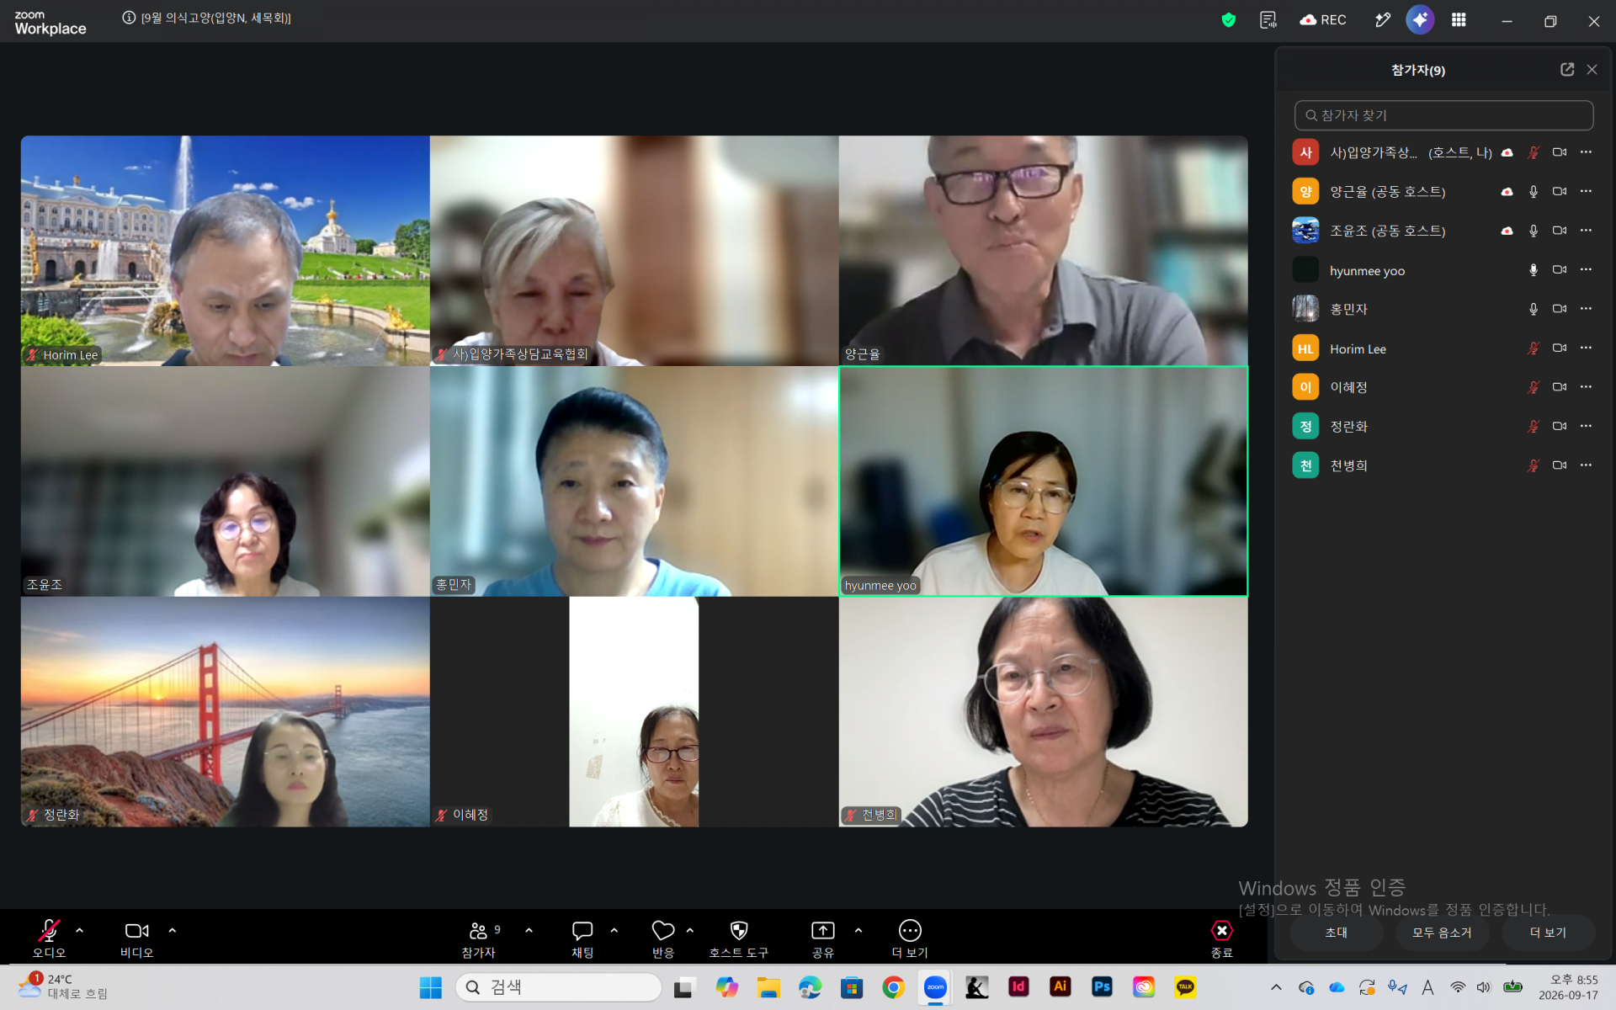Open the AI Companion sparkle icon
This screenshot has width=1616, height=1010.
pyautogui.click(x=1420, y=20)
